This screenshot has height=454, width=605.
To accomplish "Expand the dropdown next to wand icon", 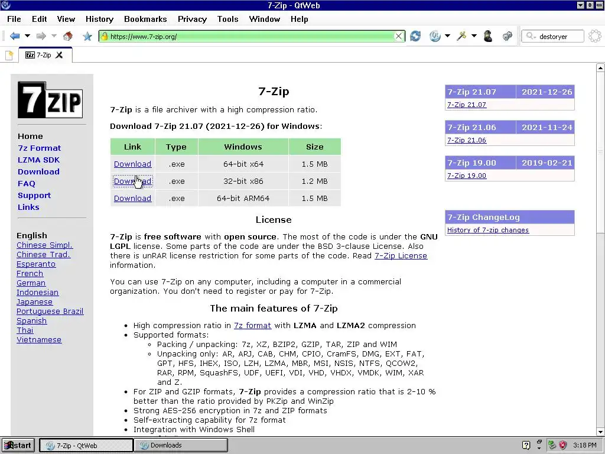I will click(474, 36).
